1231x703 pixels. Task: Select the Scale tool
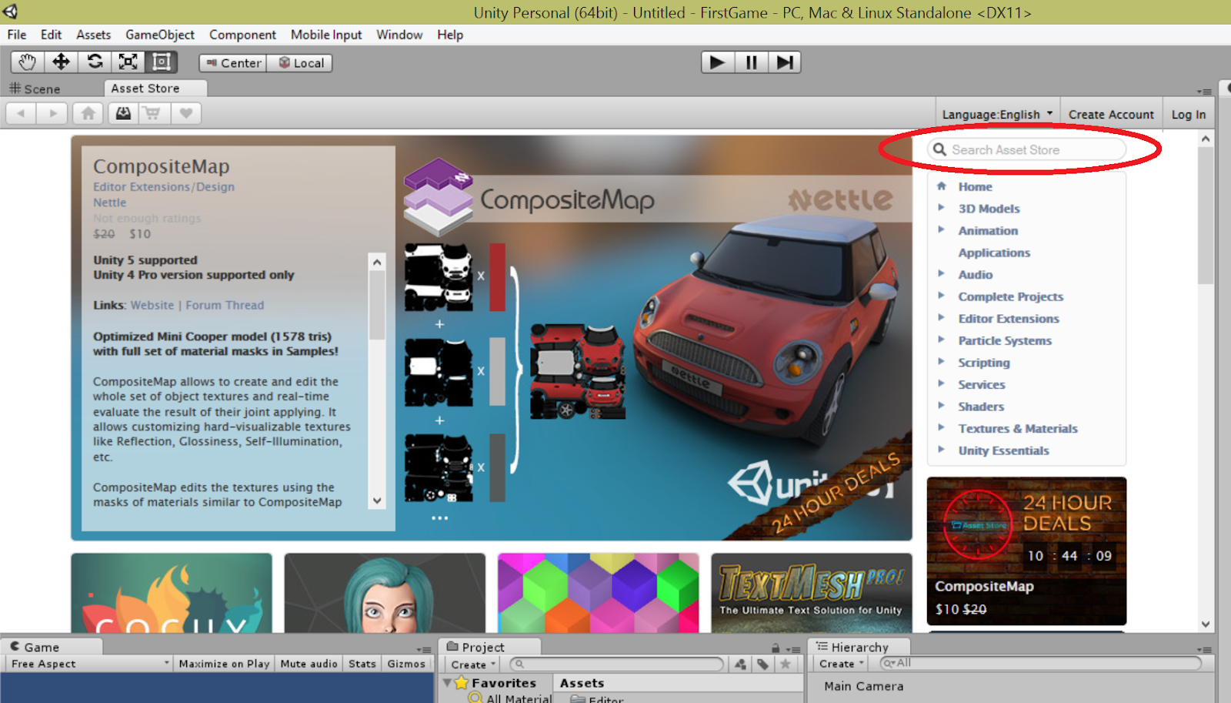[128, 62]
